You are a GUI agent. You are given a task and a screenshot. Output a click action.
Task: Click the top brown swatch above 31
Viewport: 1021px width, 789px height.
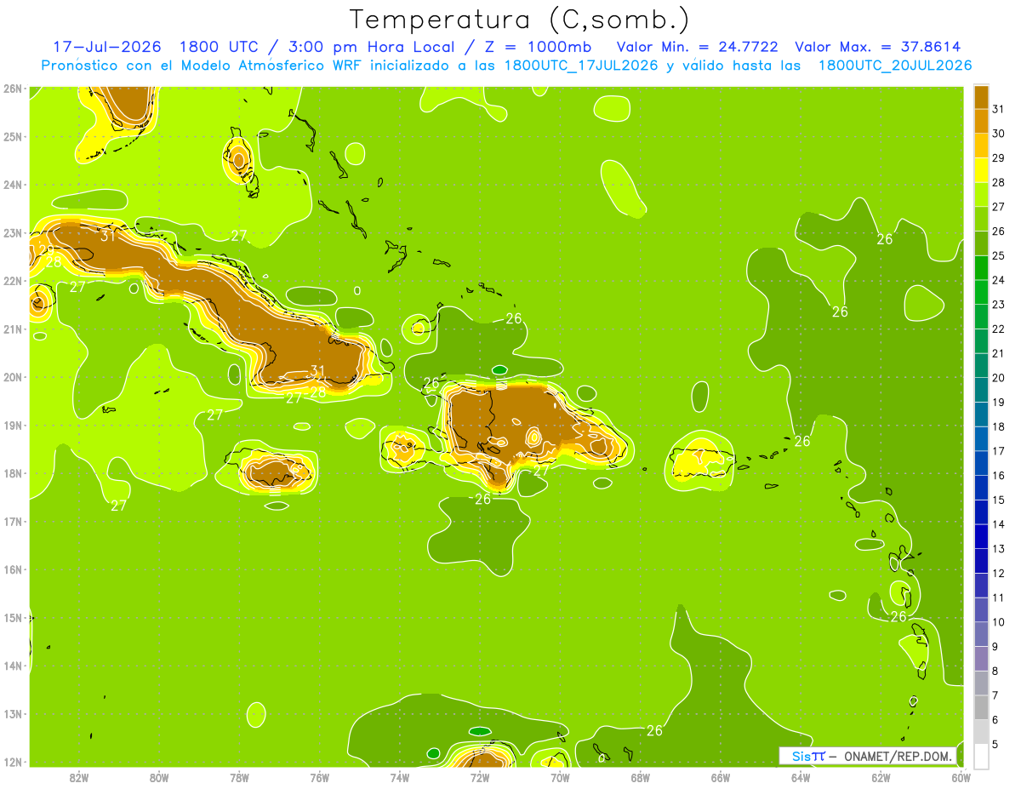click(981, 97)
